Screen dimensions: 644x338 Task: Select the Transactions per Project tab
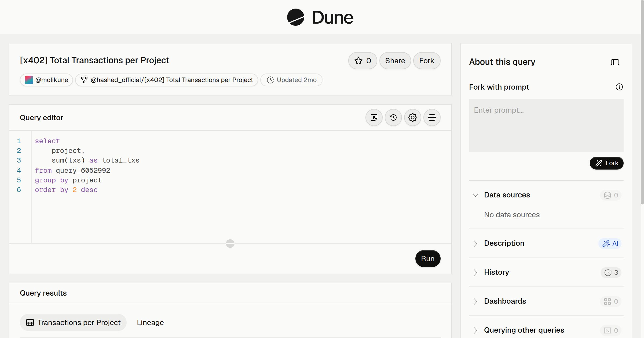tap(73, 322)
